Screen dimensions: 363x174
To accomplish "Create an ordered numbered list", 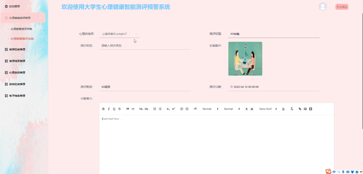I will point(155,109).
